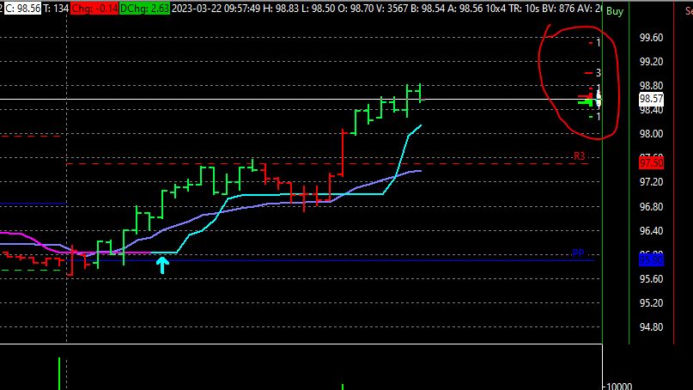Viewport: 693px width, 390px height.
Task: Click the 'B: 98.54' bid value
Action: pyautogui.click(x=428, y=9)
